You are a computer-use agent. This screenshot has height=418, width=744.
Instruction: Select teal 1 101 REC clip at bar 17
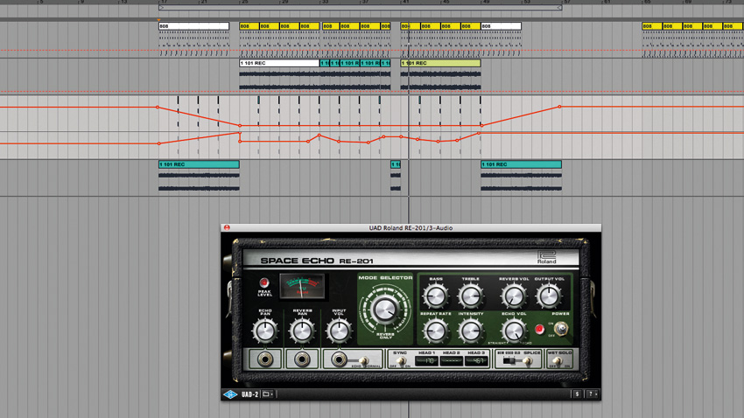(199, 164)
